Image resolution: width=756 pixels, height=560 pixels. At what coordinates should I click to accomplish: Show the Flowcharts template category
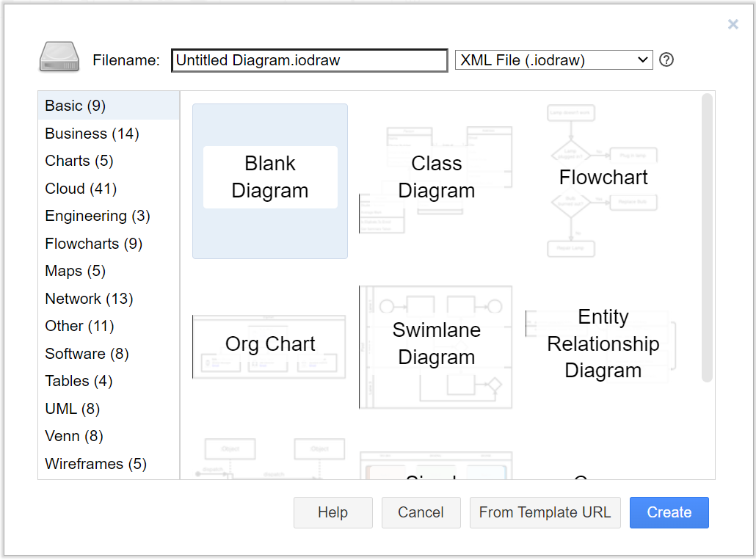click(x=93, y=244)
